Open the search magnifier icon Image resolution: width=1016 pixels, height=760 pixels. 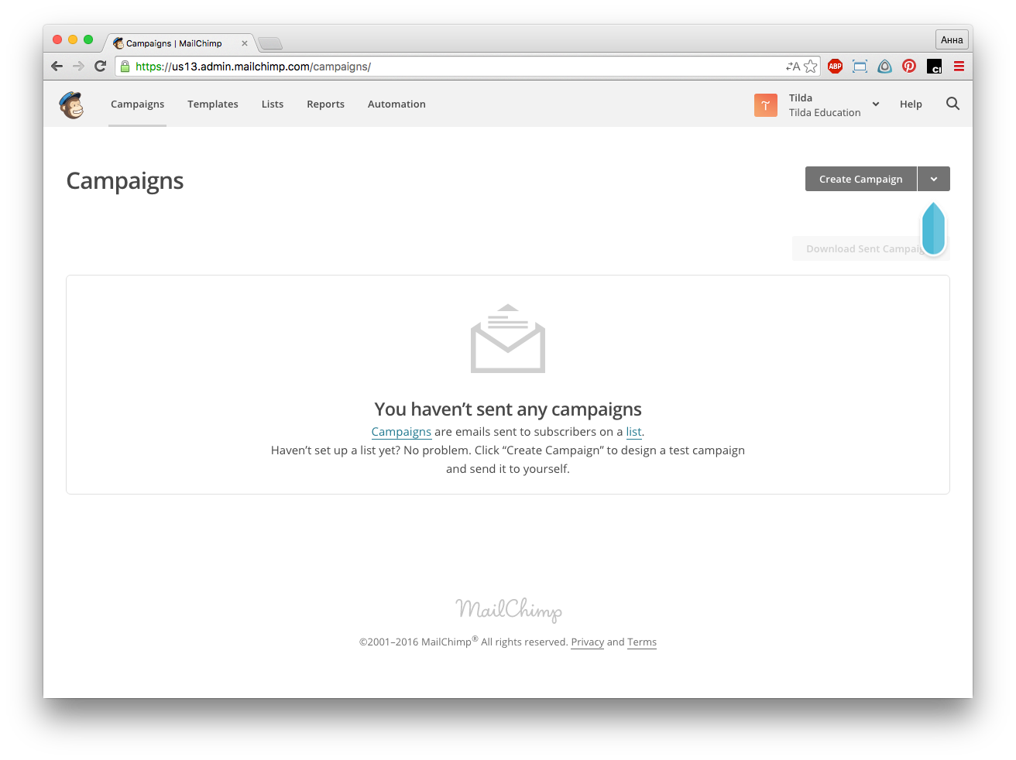click(952, 104)
